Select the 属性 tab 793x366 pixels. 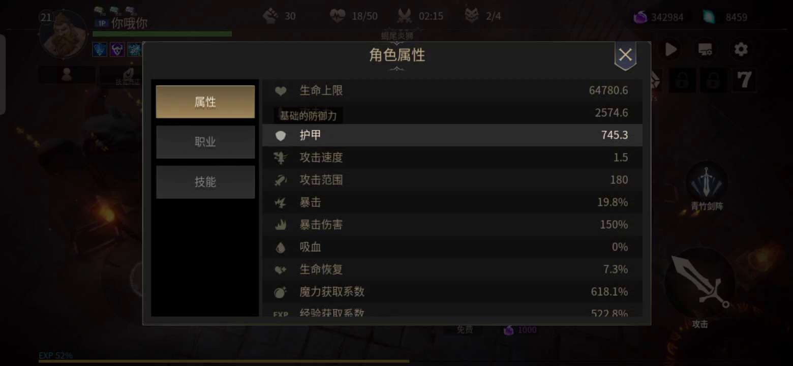coord(205,102)
